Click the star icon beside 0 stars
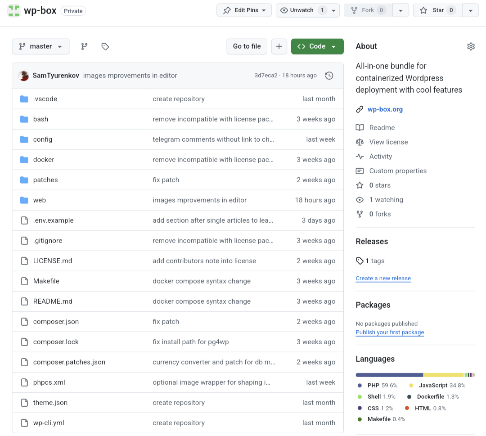The width and height of the screenshot is (486, 436). pyautogui.click(x=360, y=185)
